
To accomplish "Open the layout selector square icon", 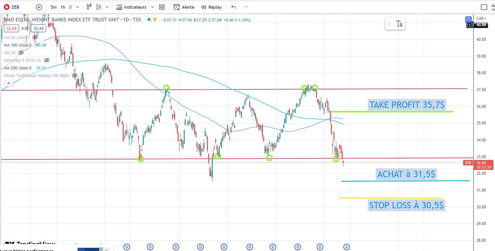I will 484,7.
